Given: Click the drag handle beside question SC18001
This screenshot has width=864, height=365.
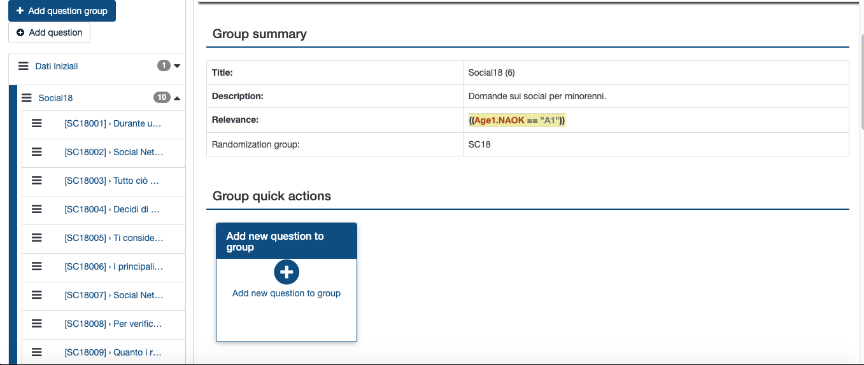Looking at the screenshot, I should pos(37,123).
